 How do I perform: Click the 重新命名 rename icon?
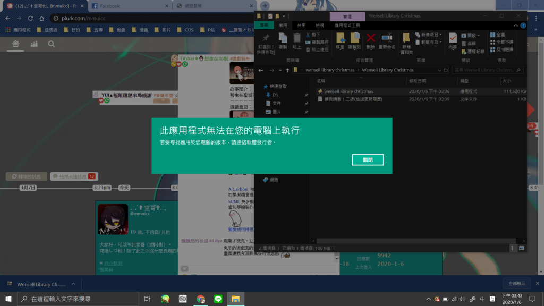tap(387, 41)
